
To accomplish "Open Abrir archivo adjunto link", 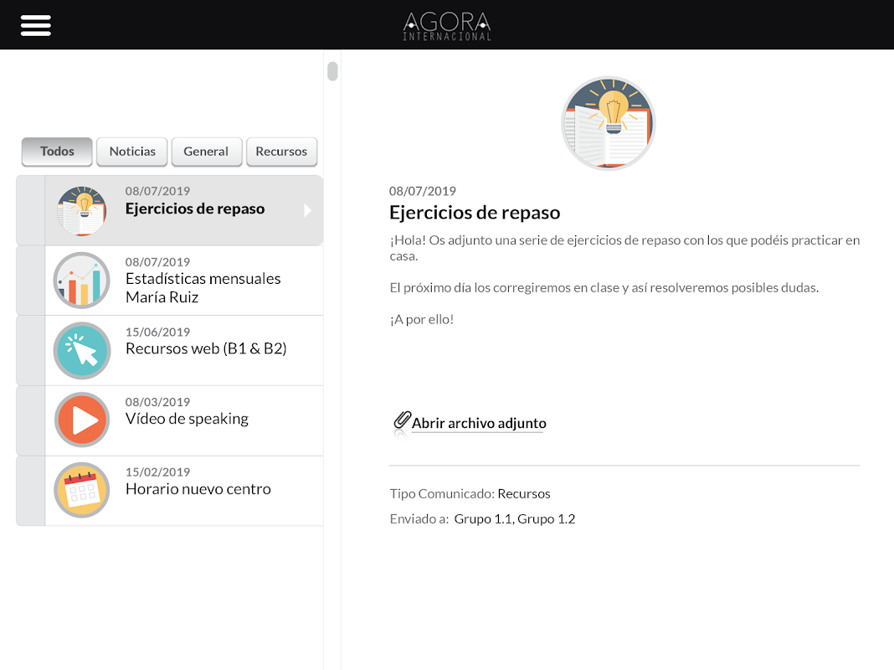I will tap(479, 423).
